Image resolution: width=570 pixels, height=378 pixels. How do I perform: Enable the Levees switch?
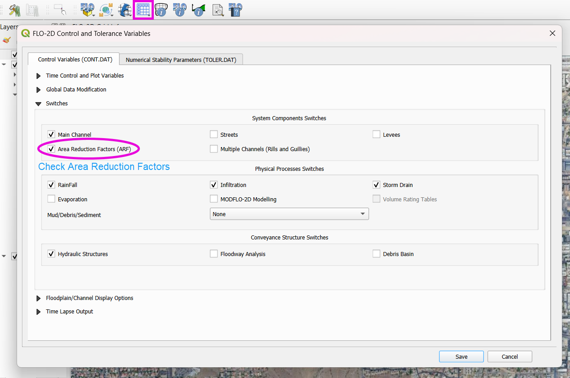(376, 135)
